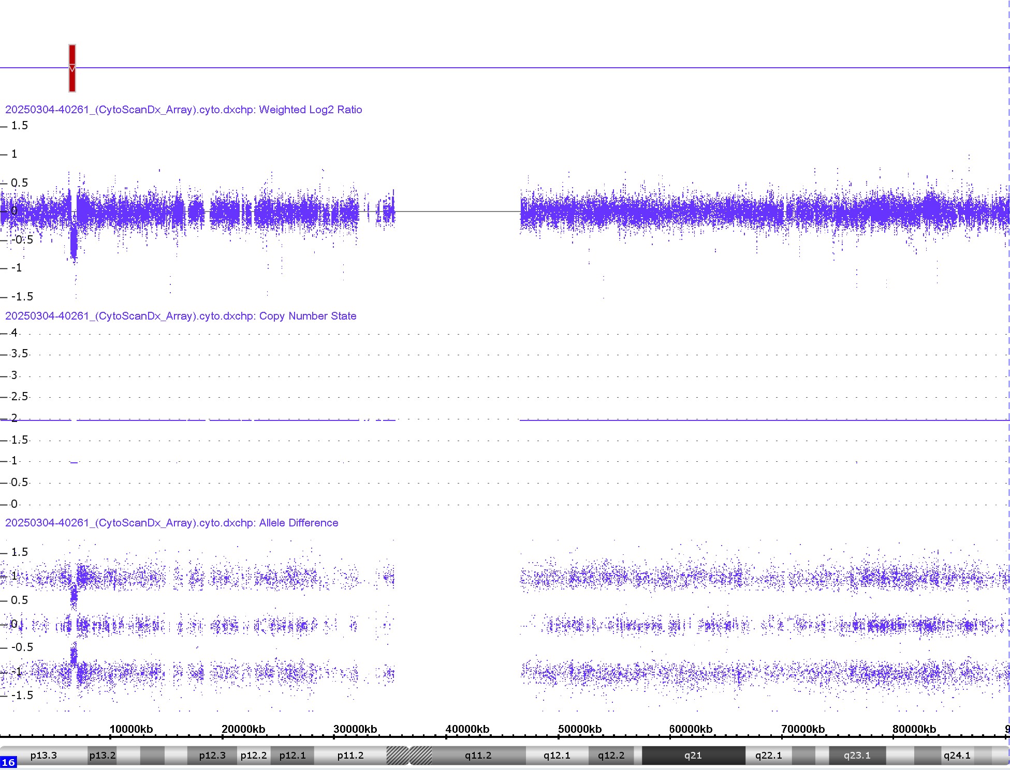Click the 40000kb coordinate ruler marker
Image resolution: width=1010 pixels, height=770 pixels.
click(x=467, y=729)
